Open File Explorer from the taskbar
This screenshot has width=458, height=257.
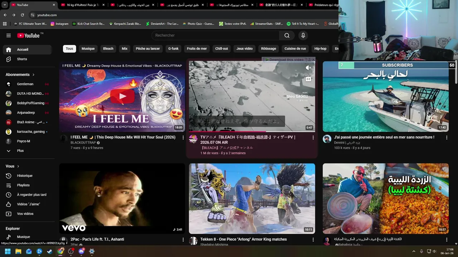(18, 251)
